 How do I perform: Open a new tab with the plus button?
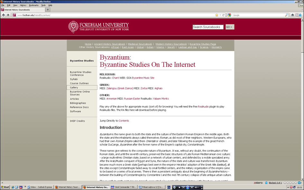[48, 10]
